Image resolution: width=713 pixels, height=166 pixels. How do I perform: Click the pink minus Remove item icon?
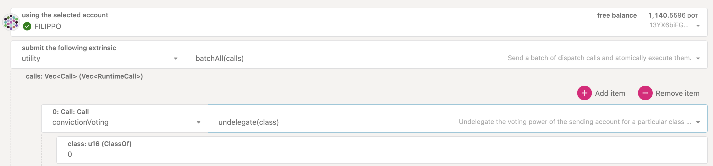[645, 93]
